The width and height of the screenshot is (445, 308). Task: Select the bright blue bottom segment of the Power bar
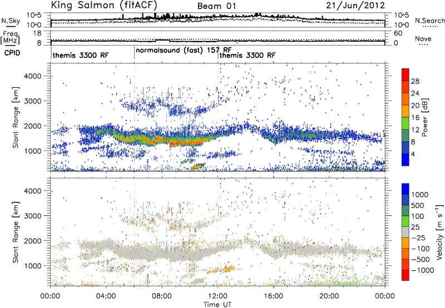point(406,160)
